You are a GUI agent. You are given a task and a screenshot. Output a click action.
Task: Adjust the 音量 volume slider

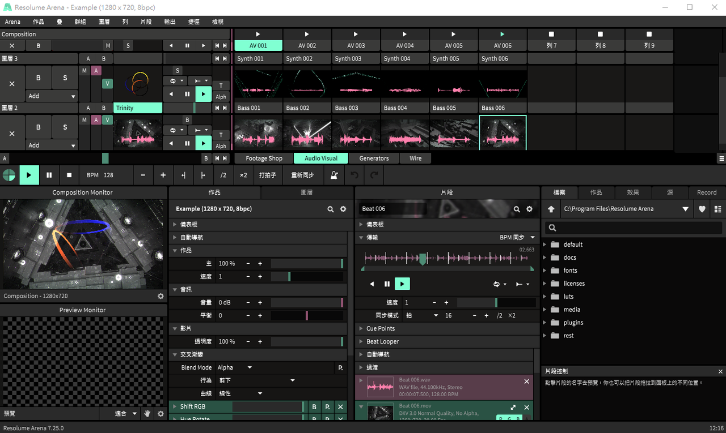[x=307, y=303]
